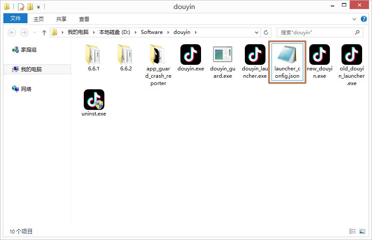Open the 文件 menu tab
This screenshot has height=240, width=372.
coord(15,18)
